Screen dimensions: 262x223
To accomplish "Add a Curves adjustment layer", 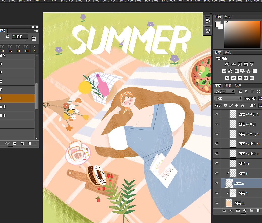I will 240,64.
